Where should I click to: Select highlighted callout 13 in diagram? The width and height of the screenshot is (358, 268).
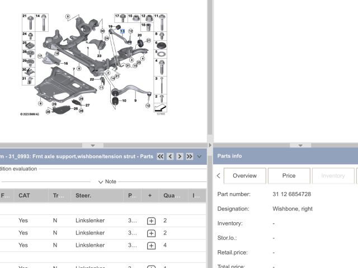123,32
